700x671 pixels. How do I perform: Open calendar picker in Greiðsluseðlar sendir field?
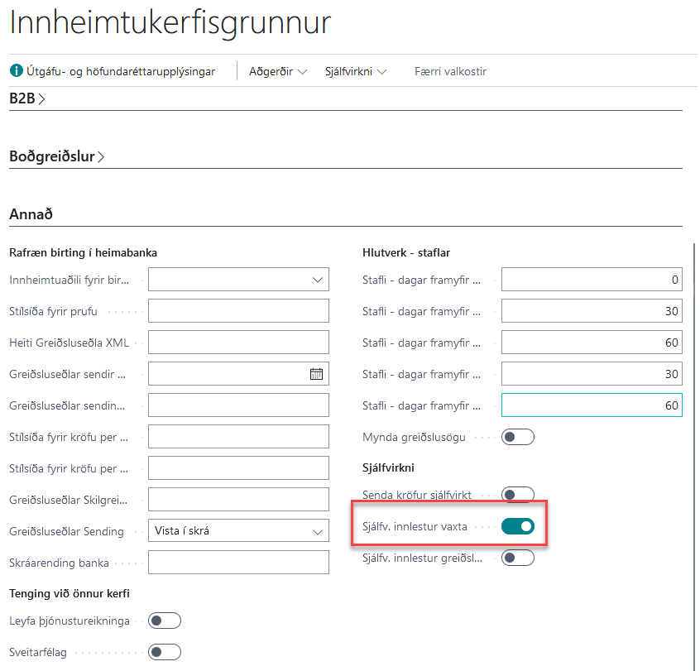click(316, 374)
